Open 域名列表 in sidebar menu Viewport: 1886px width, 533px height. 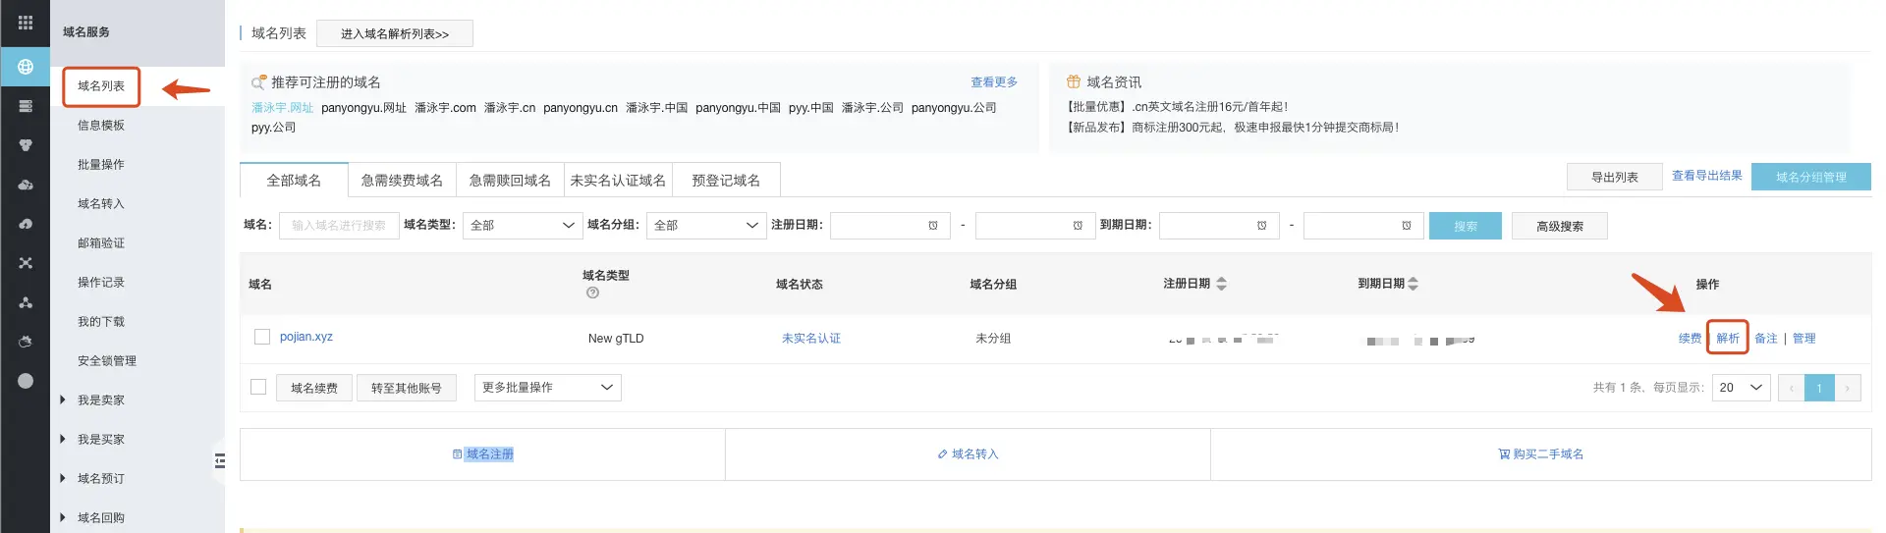[x=101, y=86]
